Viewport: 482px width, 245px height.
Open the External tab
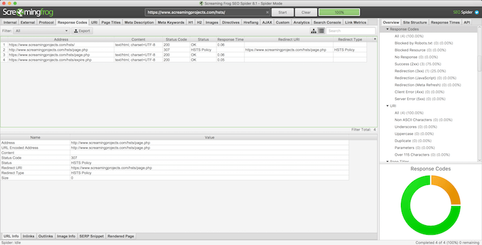tap(28, 23)
